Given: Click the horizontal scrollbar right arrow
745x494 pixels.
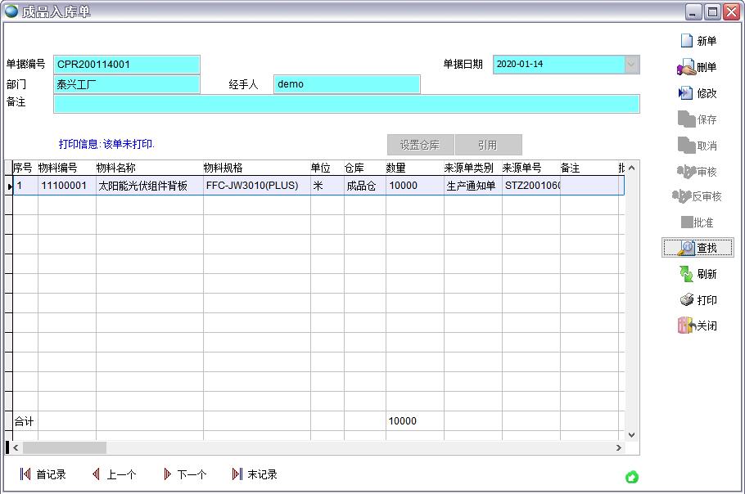Looking at the screenshot, I should pos(619,448).
